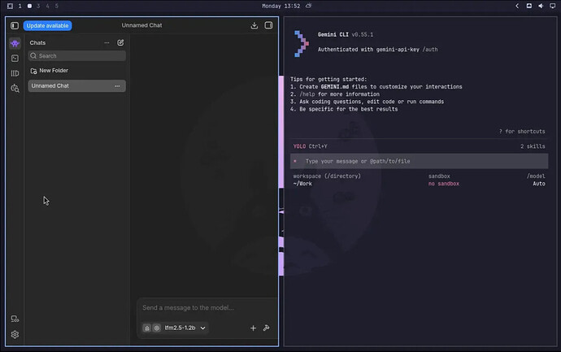The width and height of the screenshot is (561, 352).
Task: Switch to workspace 5 in top bar
Action: pyautogui.click(x=57, y=6)
